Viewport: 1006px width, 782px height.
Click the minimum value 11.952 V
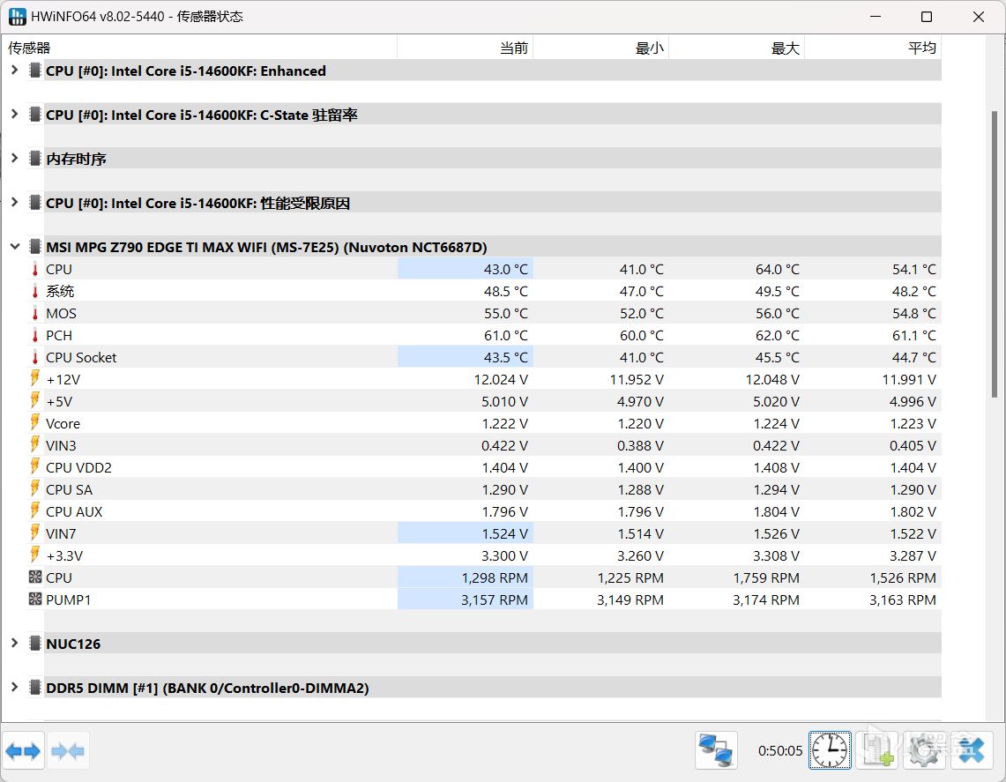637,380
